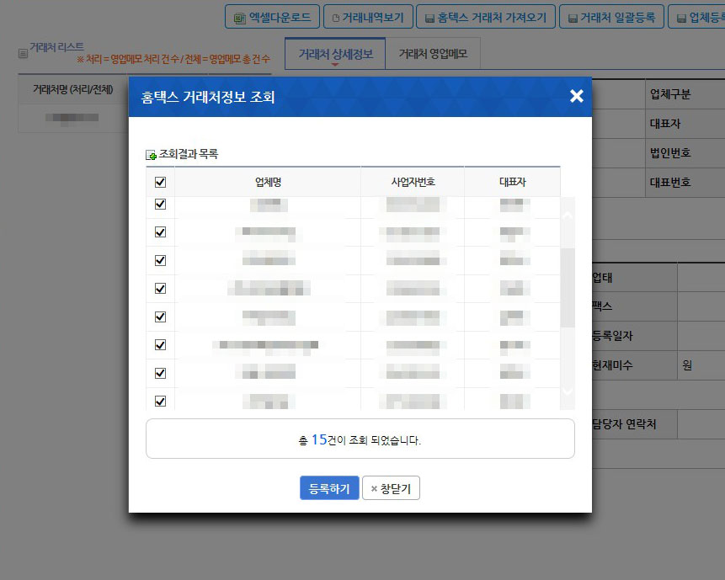Click the 거래처 일괄등록 button

pos(611,17)
